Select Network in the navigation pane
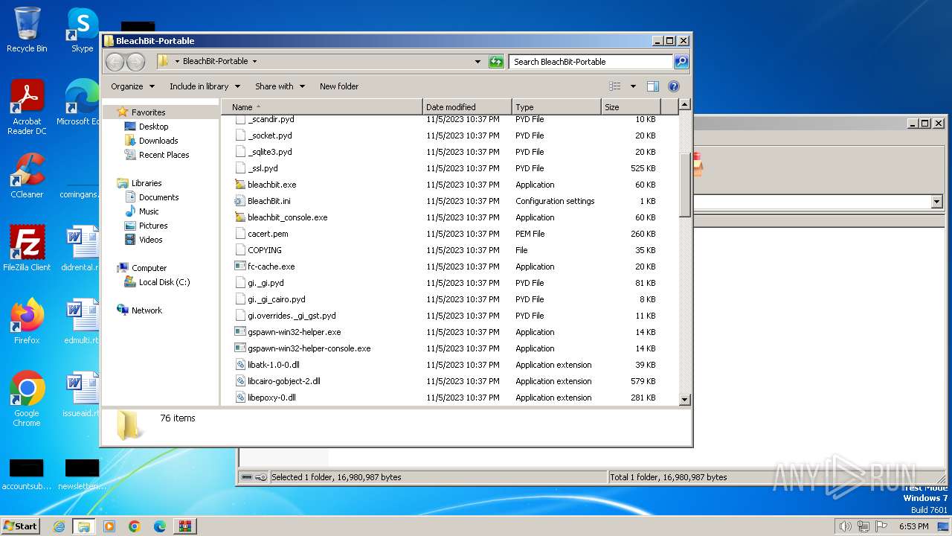Viewport: 952px width, 536px height. click(x=147, y=310)
